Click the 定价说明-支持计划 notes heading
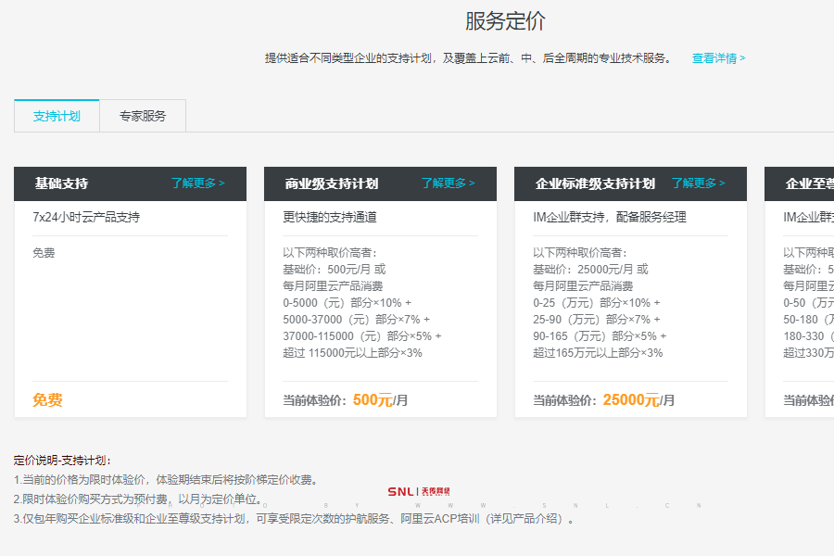This screenshot has width=834, height=556. click(62, 460)
